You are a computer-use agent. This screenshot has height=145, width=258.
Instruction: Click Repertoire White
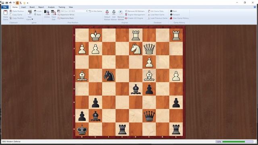pyautogui.click(x=66, y=14)
